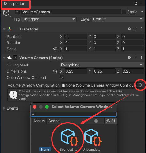Click the GameObject name field VolumeCamera
This screenshot has width=146, height=153.
(x=71, y=12)
